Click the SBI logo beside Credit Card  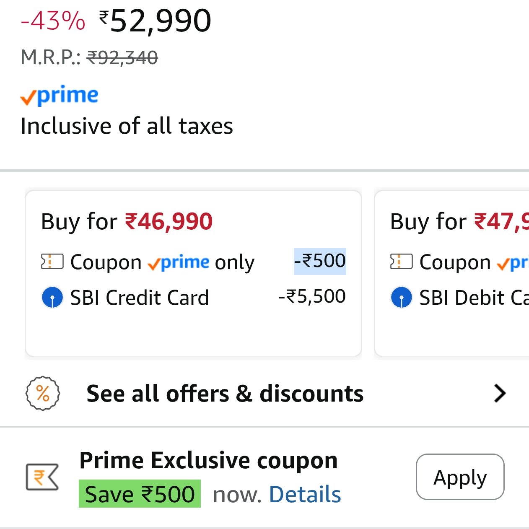click(52, 298)
